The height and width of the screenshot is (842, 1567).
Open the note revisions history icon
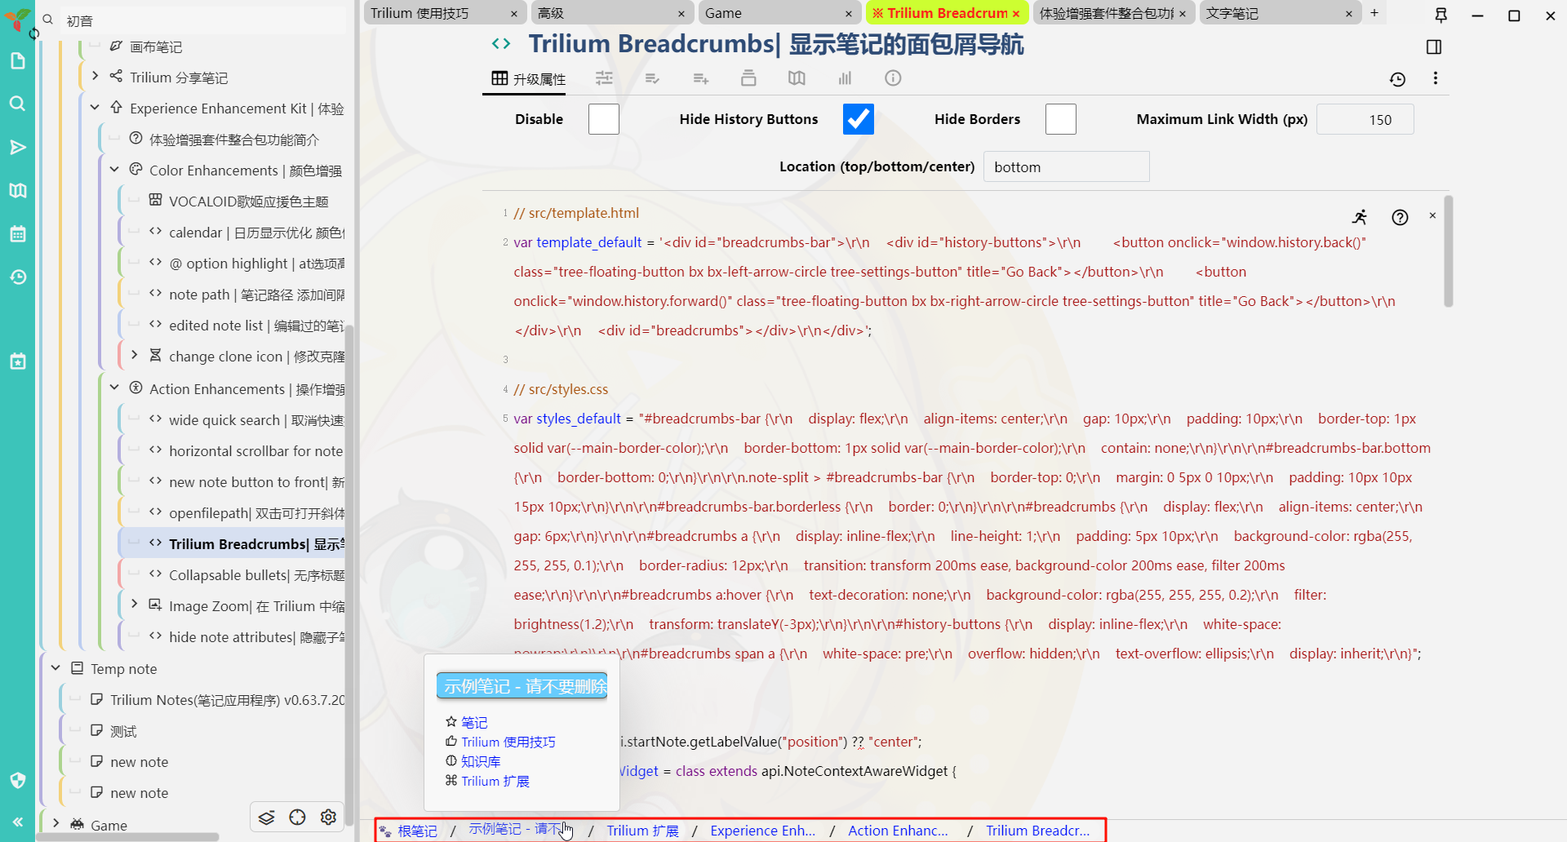point(1397,79)
